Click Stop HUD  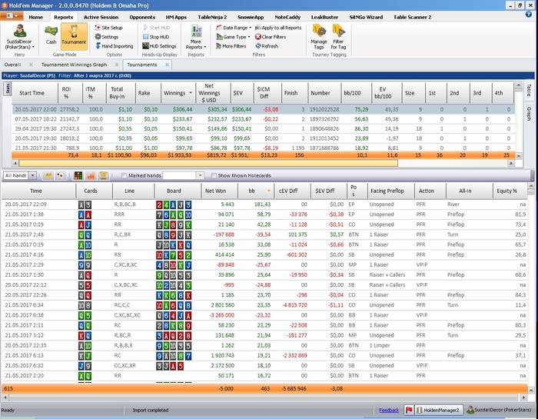point(156,37)
